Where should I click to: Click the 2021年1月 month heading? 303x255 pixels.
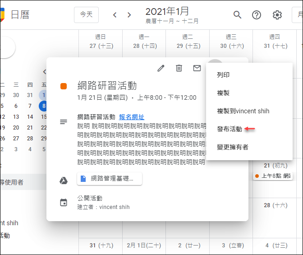click(167, 11)
